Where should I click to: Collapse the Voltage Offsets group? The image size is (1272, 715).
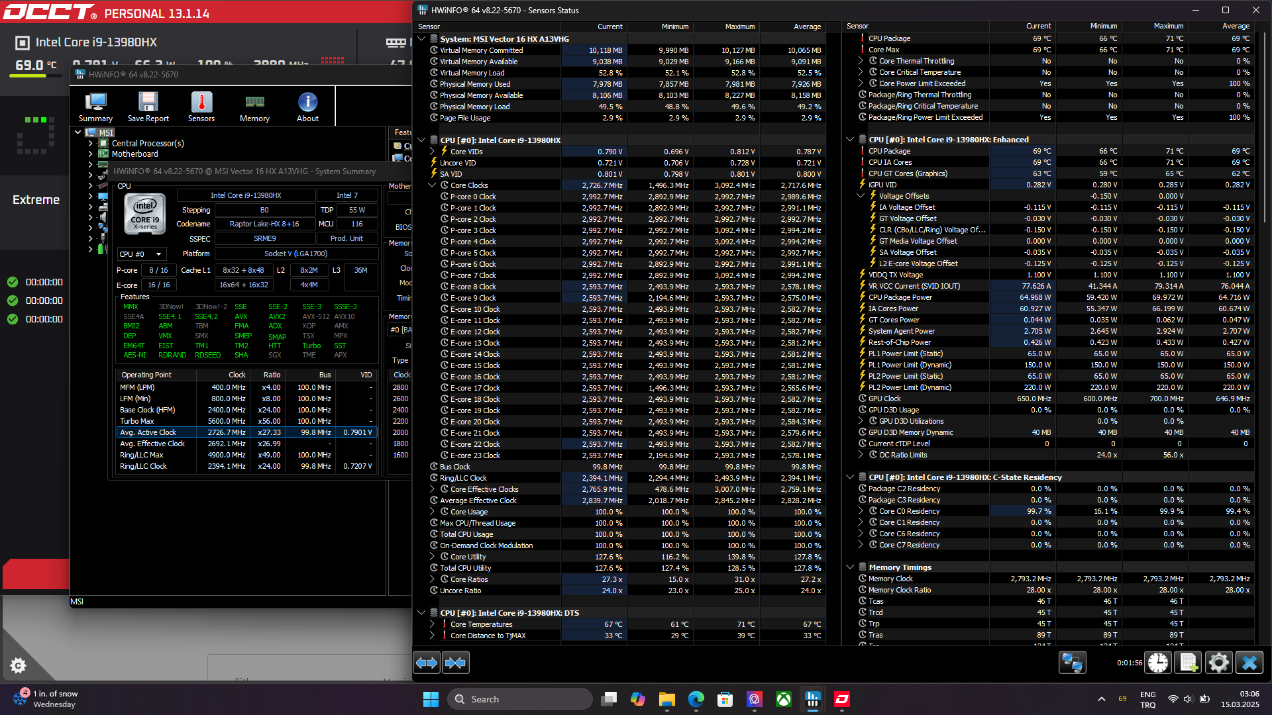(x=861, y=196)
